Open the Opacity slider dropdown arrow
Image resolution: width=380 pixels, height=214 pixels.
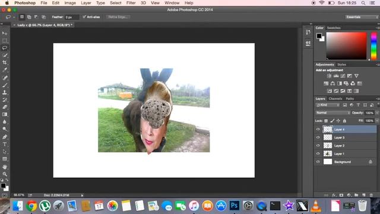click(x=377, y=113)
